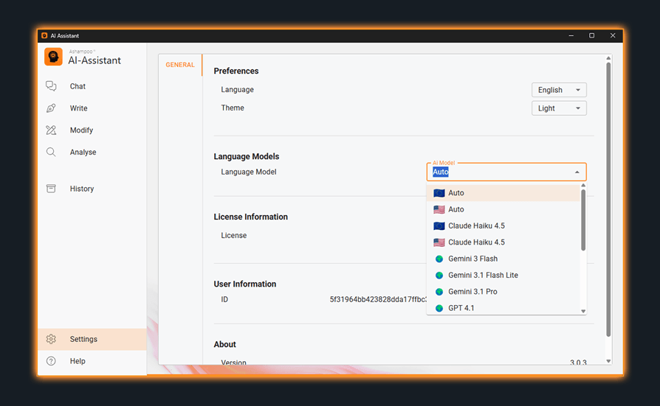Click the EU flag beside first Auto

(439, 193)
